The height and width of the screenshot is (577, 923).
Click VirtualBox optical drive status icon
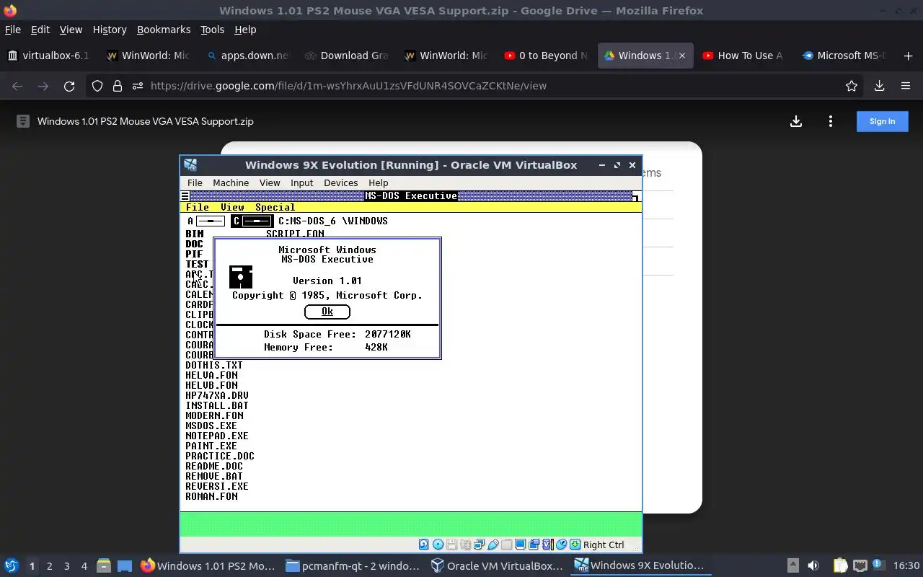(x=438, y=545)
